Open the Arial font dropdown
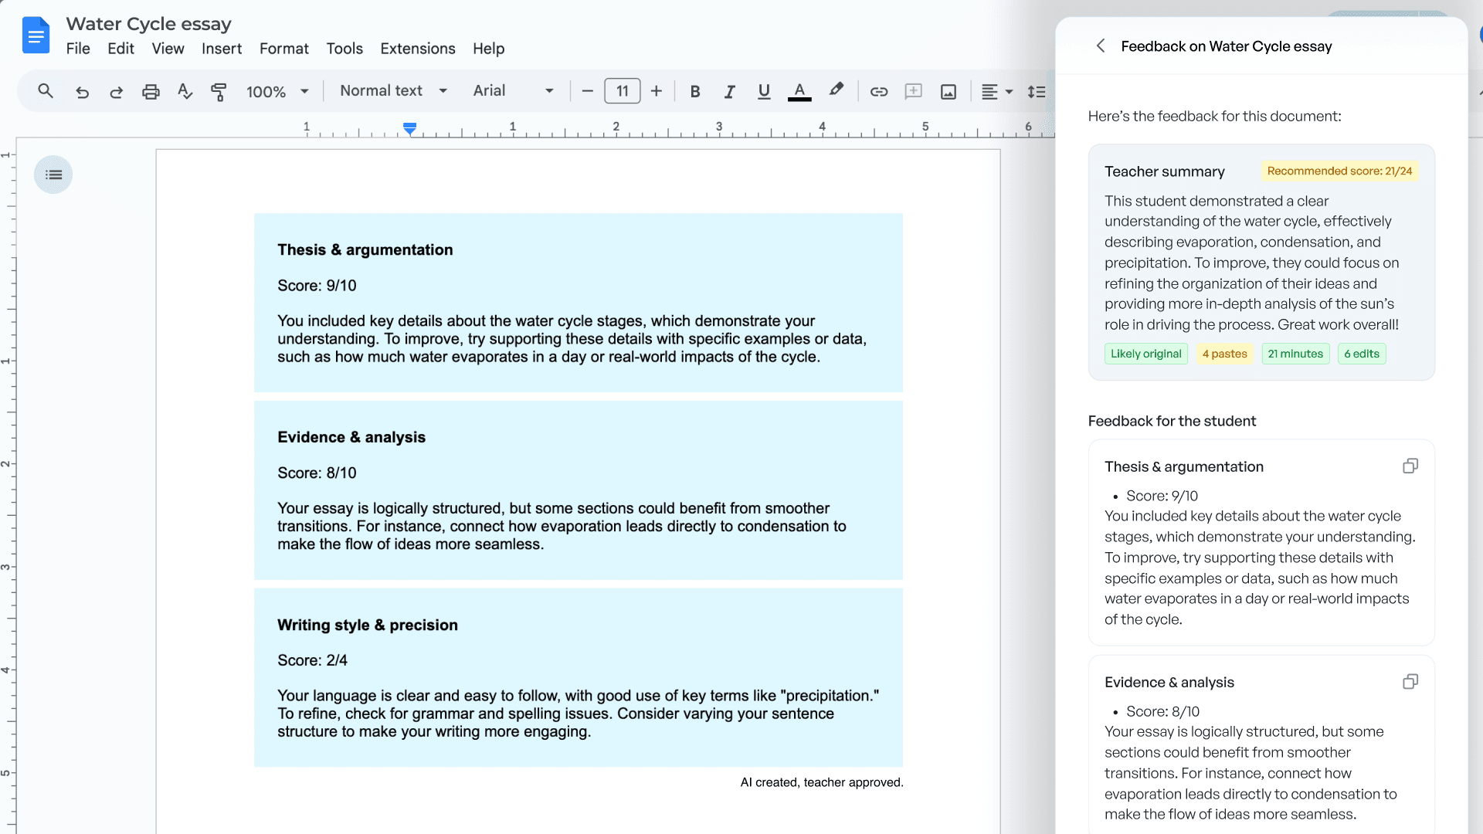The height and width of the screenshot is (834, 1483). [514, 90]
